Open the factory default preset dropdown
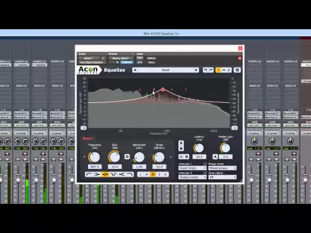The height and width of the screenshot is (233, 311). coord(121,58)
